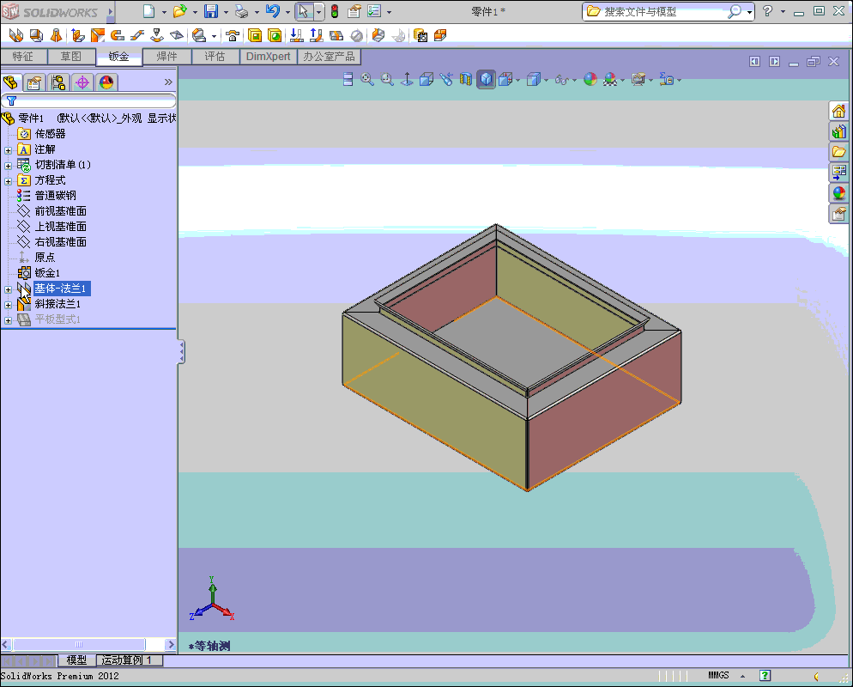Save the part with the floppy icon
The image size is (853, 687).
coord(211,11)
